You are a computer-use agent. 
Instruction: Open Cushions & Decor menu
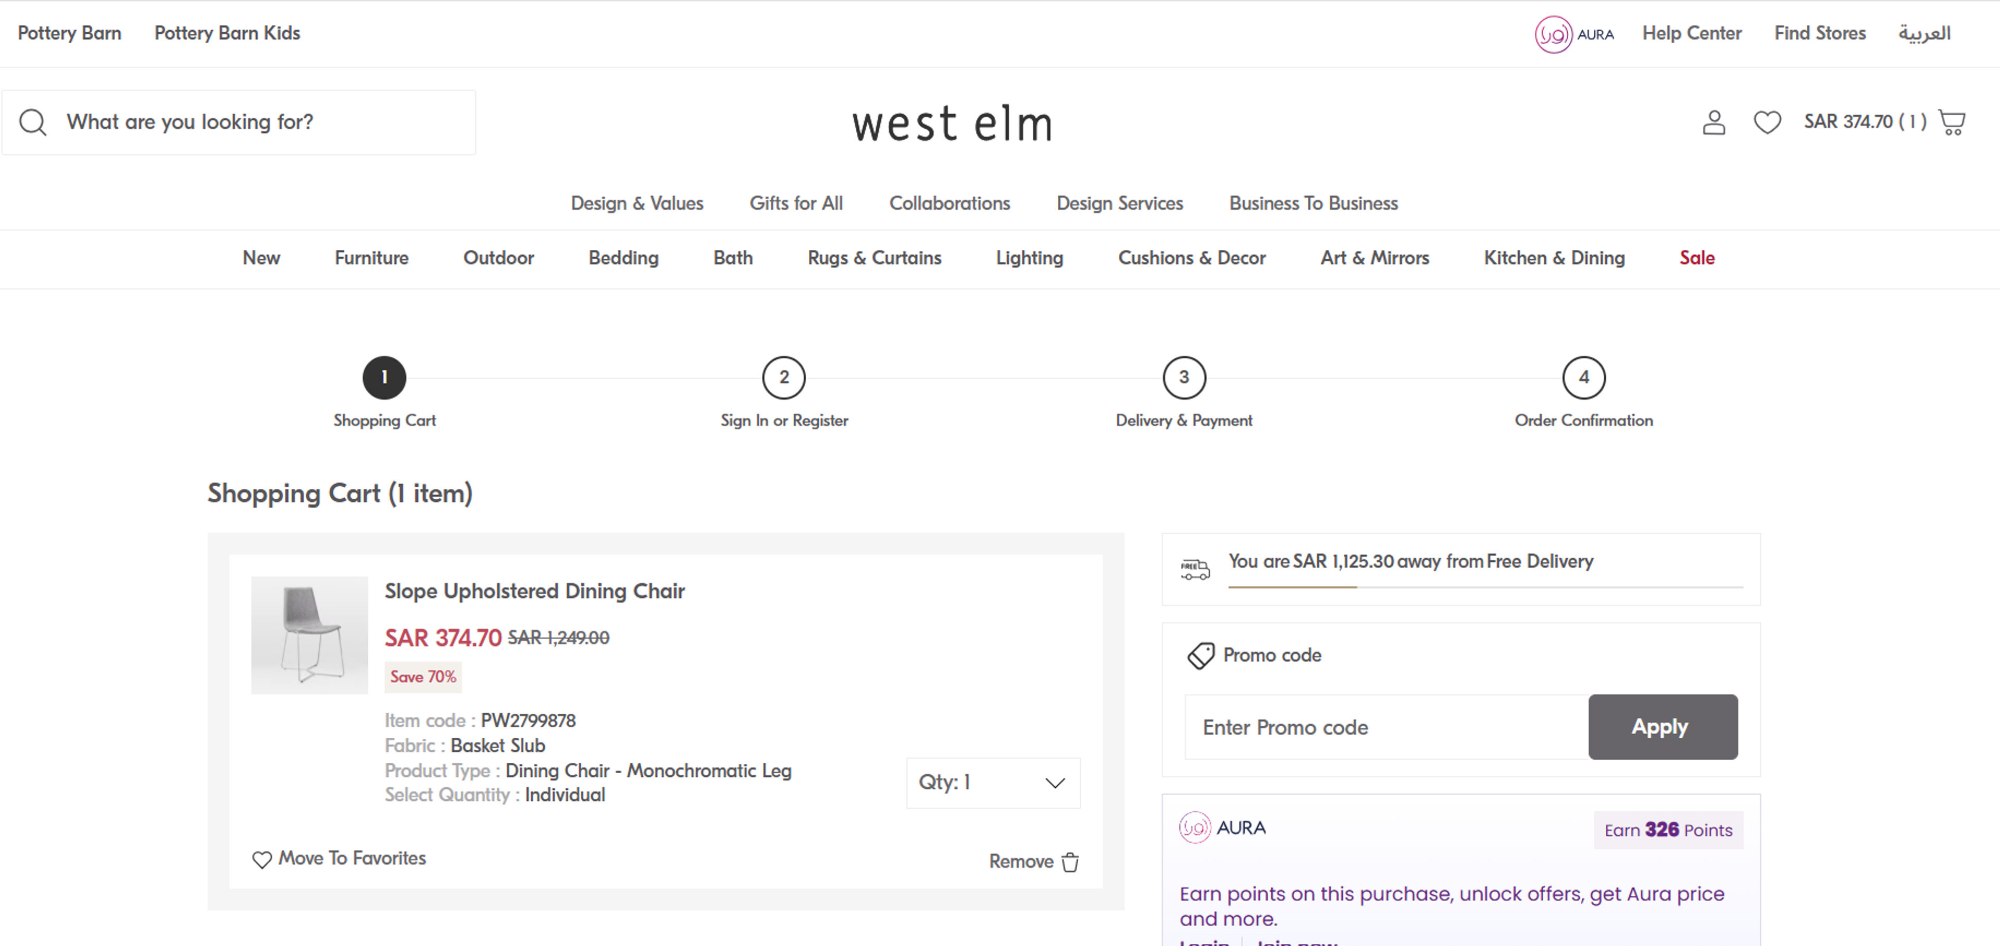point(1192,258)
